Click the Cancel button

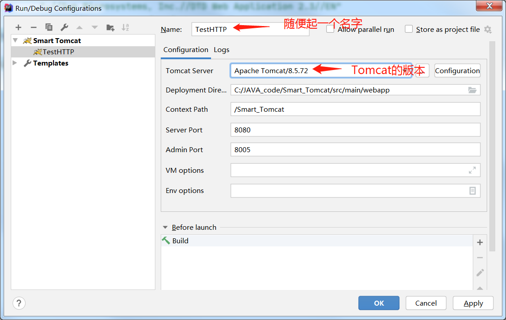click(426, 303)
